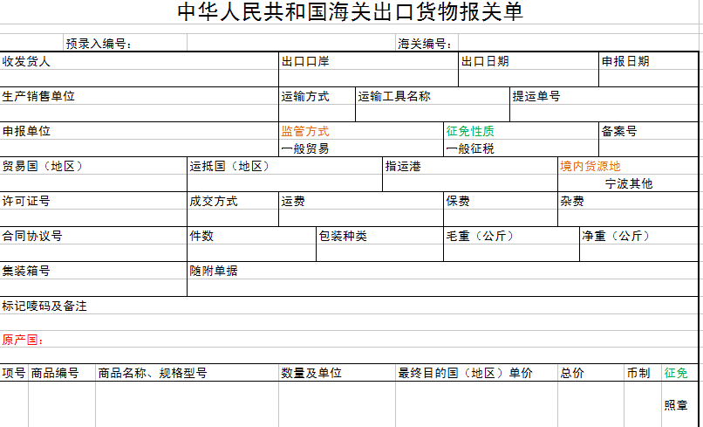This screenshot has height=427, width=703.
Task: Select the 出口日期 cell
Action: [x=529, y=61]
